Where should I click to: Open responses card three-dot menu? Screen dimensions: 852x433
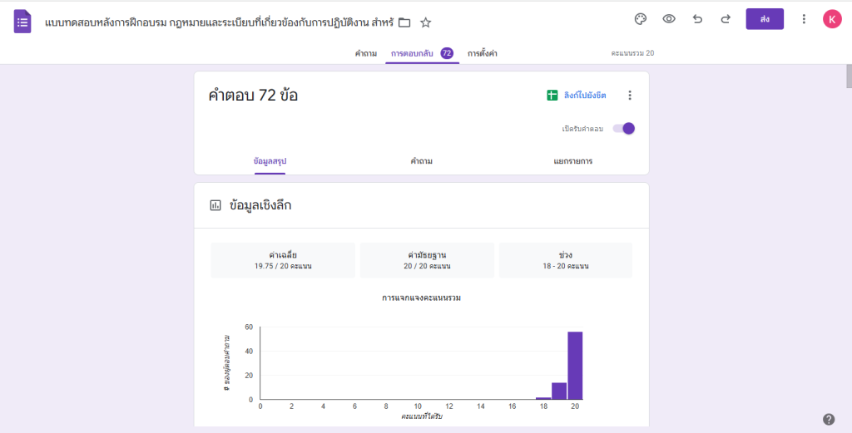[630, 96]
